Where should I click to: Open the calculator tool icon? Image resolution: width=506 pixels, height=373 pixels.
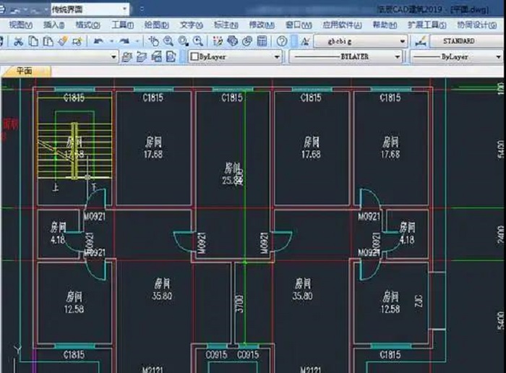(262, 42)
